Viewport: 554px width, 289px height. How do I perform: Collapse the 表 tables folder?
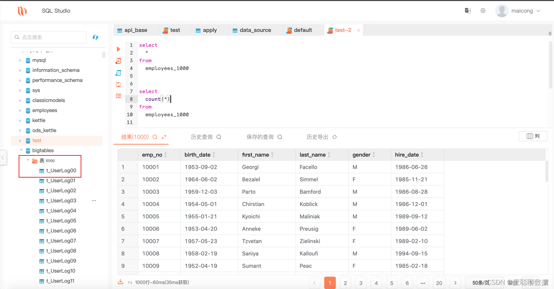tap(28, 160)
